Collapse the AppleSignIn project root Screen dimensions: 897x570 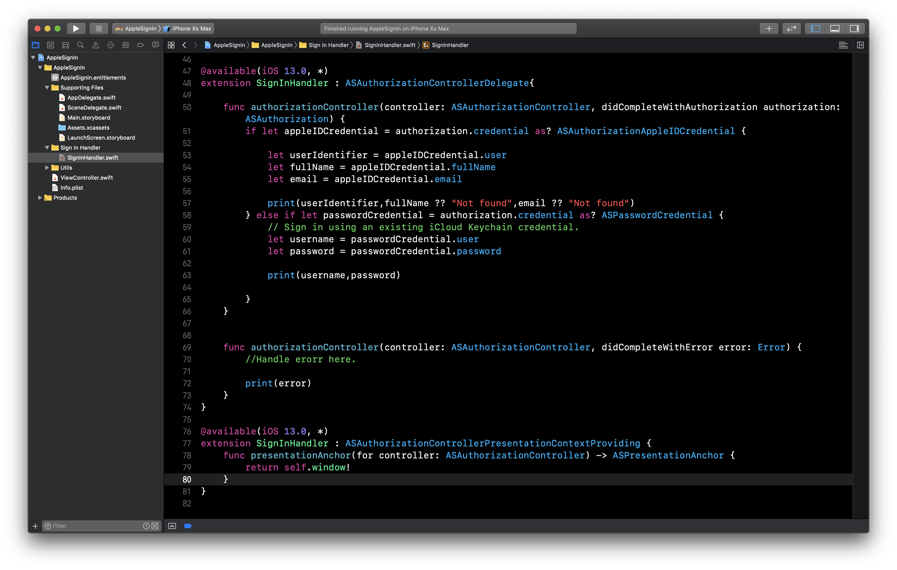coord(33,57)
